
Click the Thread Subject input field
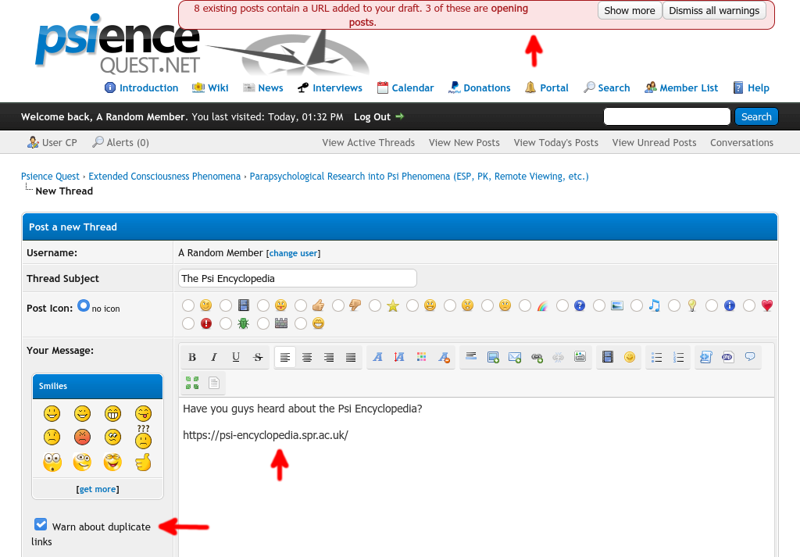(x=297, y=278)
